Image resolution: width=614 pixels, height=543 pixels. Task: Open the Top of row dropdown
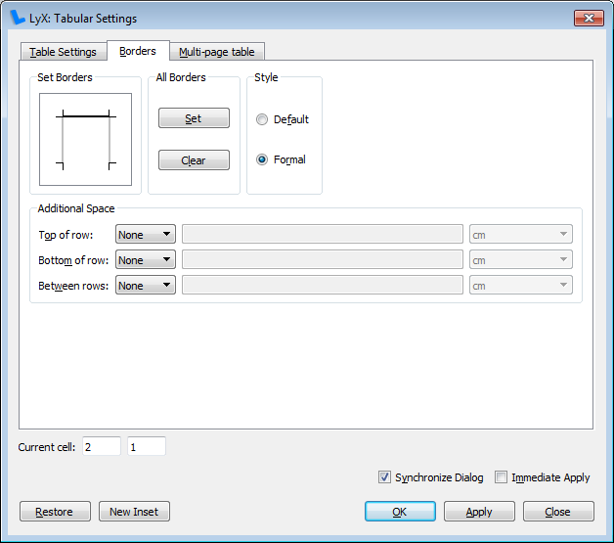pyautogui.click(x=146, y=234)
